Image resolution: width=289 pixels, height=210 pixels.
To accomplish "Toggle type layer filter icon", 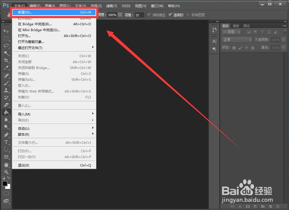I will tap(262, 32).
